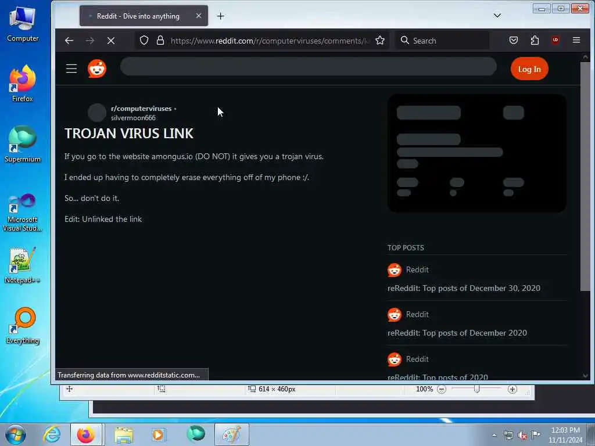Image resolution: width=595 pixels, height=446 pixels.
Task: Click the Firefox taskbar button
Action: coord(86,435)
